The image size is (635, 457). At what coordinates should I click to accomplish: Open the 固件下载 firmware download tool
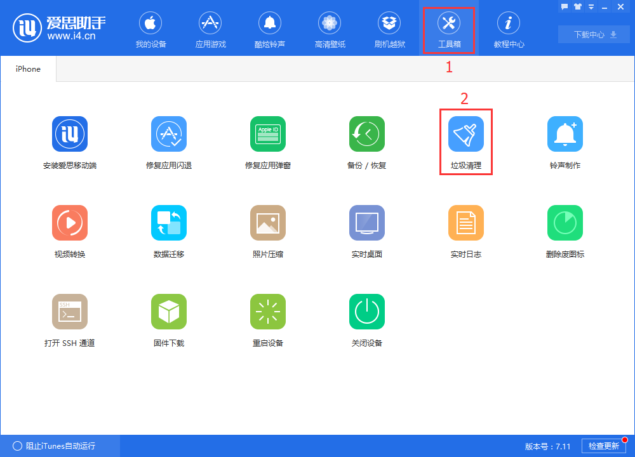point(169,319)
